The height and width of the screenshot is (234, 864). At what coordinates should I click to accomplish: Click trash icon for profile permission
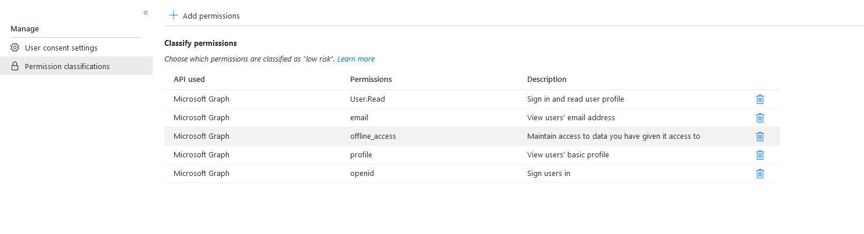point(759,155)
